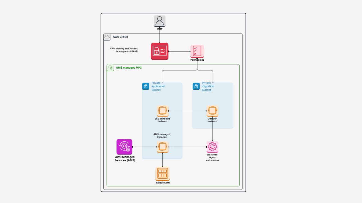362x203 pixels.
Task: Select the 'Aws Cloud' label
Action: (x=120, y=37)
